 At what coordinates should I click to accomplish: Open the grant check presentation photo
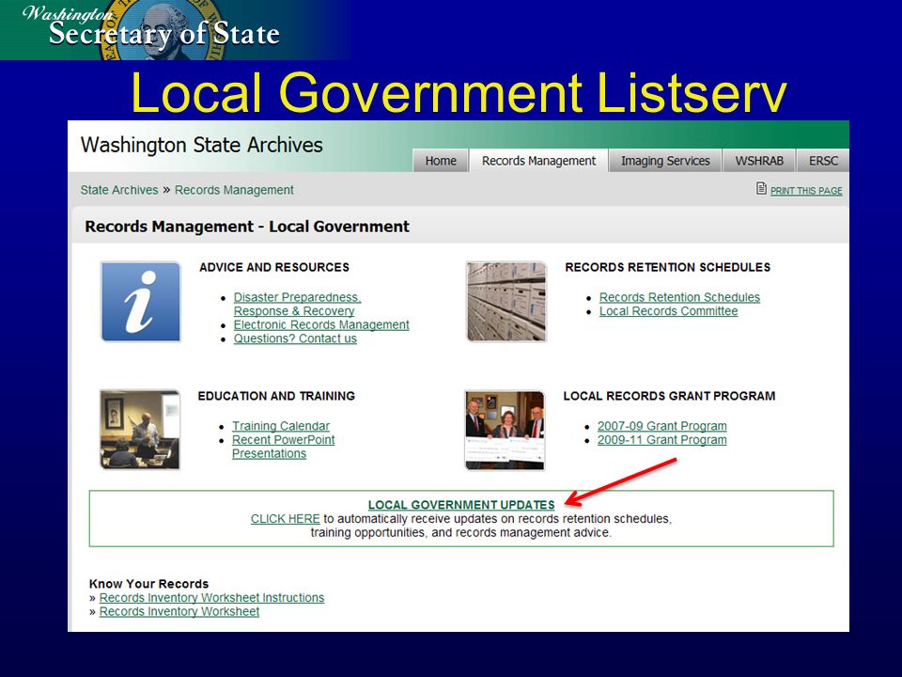(505, 430)
